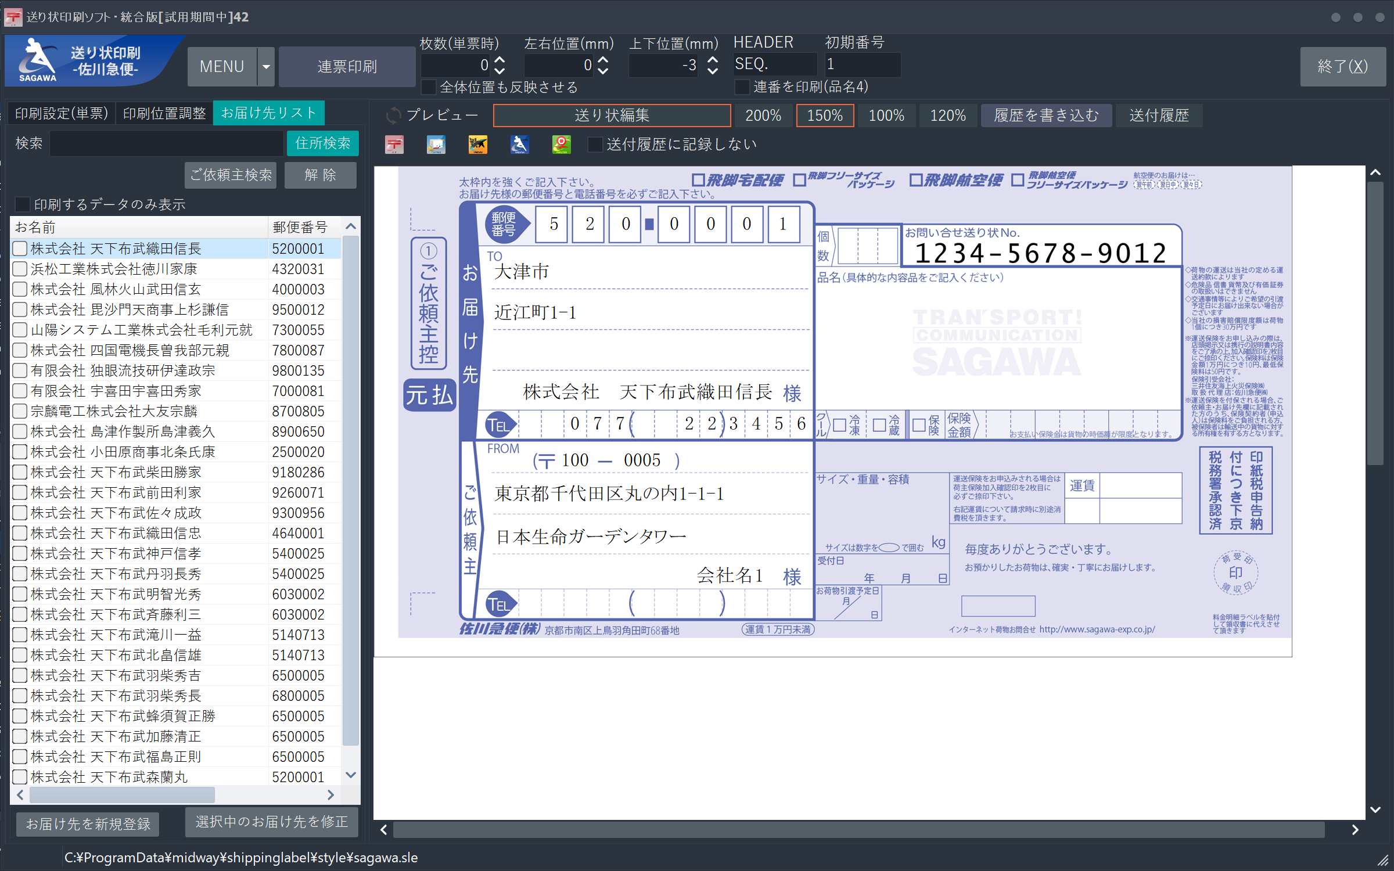Click the preview horizontal scroll left arrow
Image resolution: width=1394 pixels, height=871 pixels.
[384, 830]
